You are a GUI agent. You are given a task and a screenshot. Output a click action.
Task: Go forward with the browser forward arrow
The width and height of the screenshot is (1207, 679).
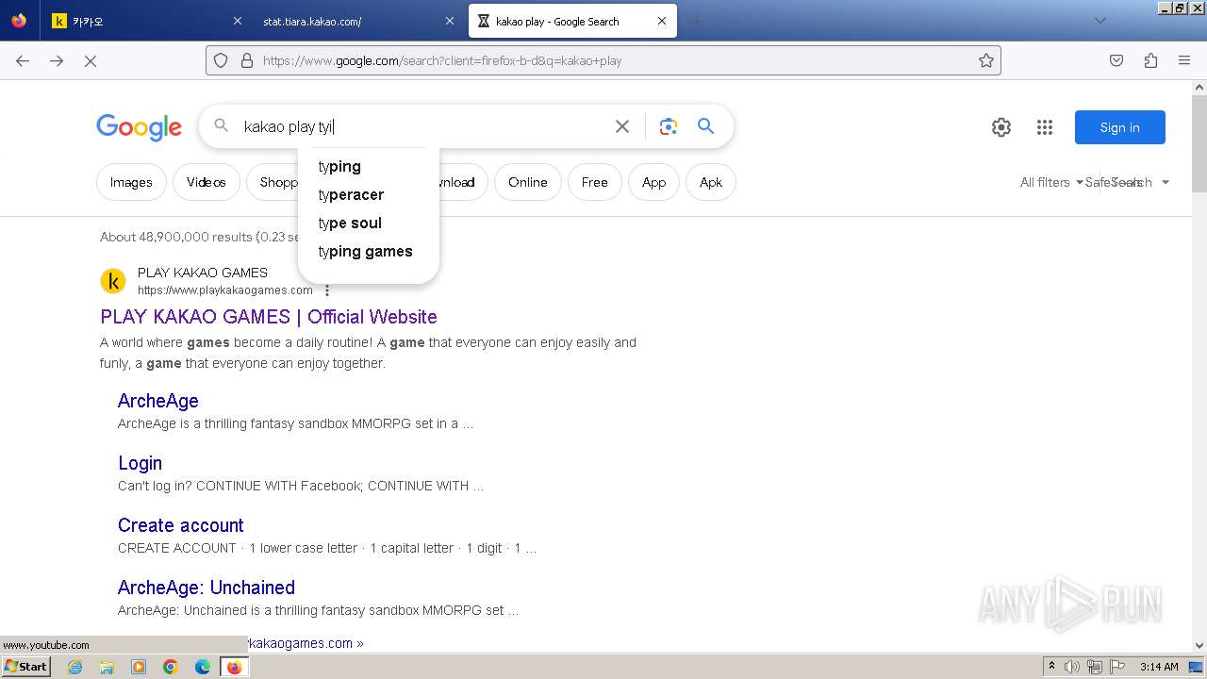(57, 60)
